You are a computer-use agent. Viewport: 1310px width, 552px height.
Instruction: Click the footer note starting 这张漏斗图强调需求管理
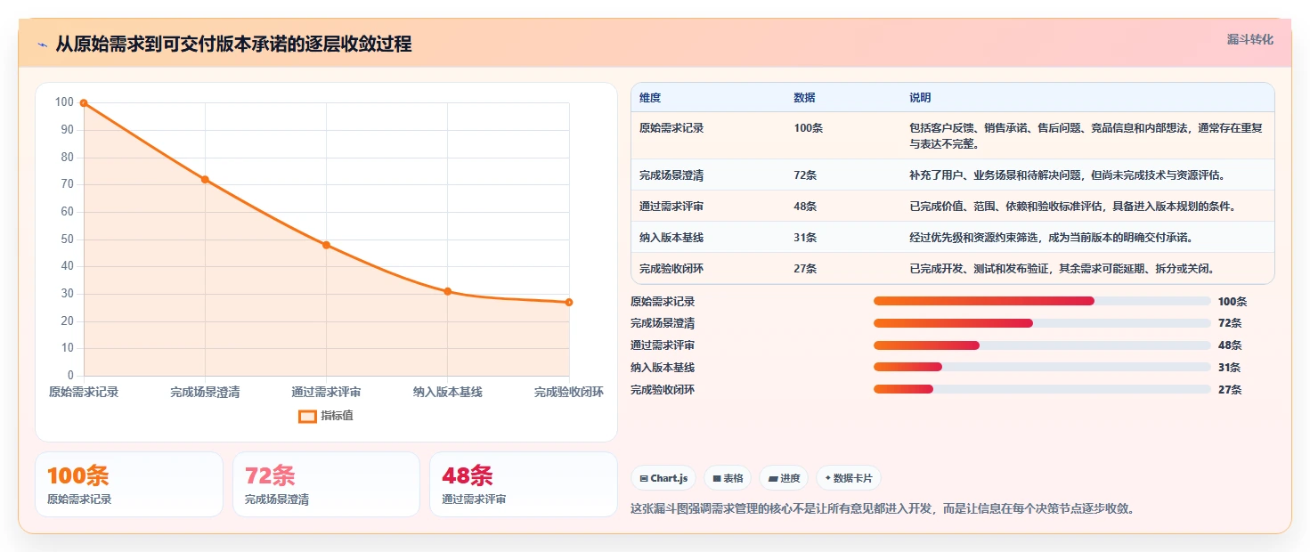883,509
